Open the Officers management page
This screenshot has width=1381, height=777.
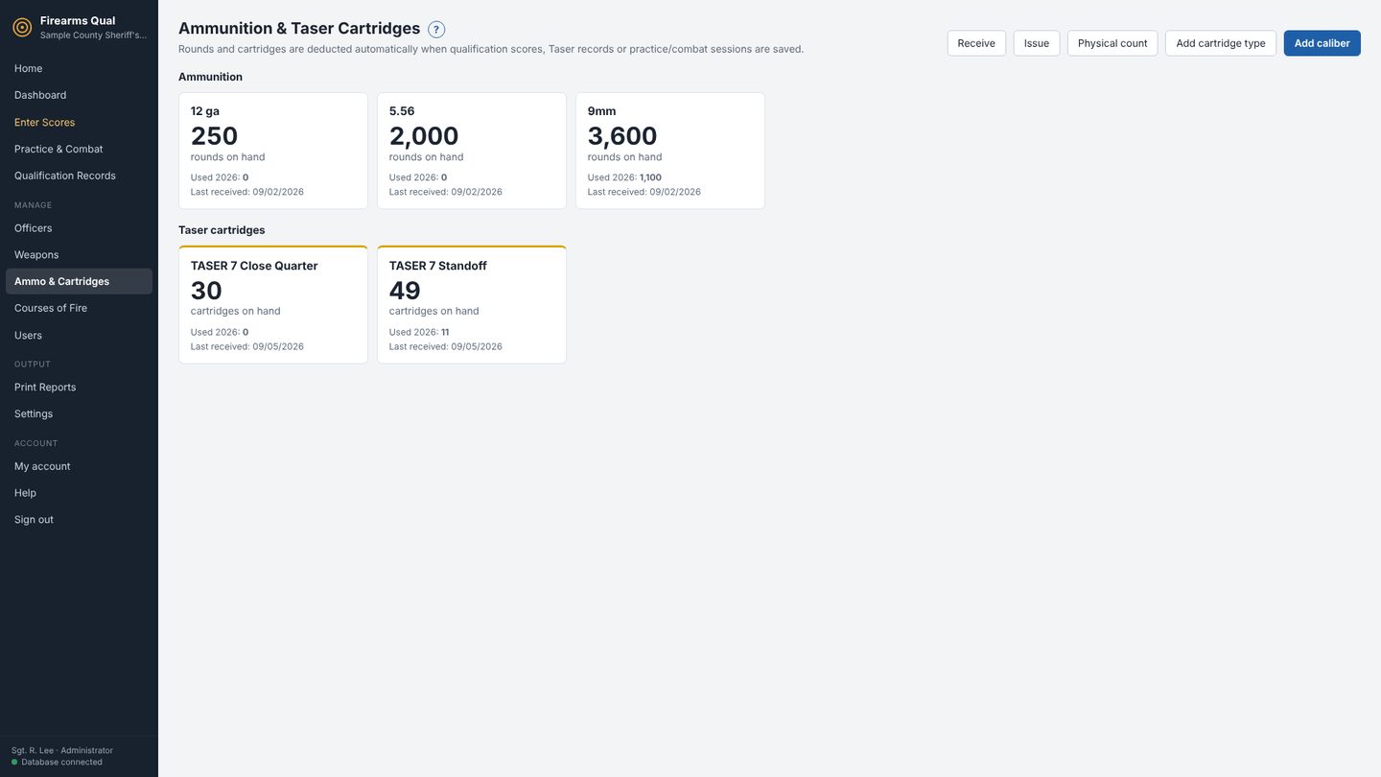[x=79, y=228]
